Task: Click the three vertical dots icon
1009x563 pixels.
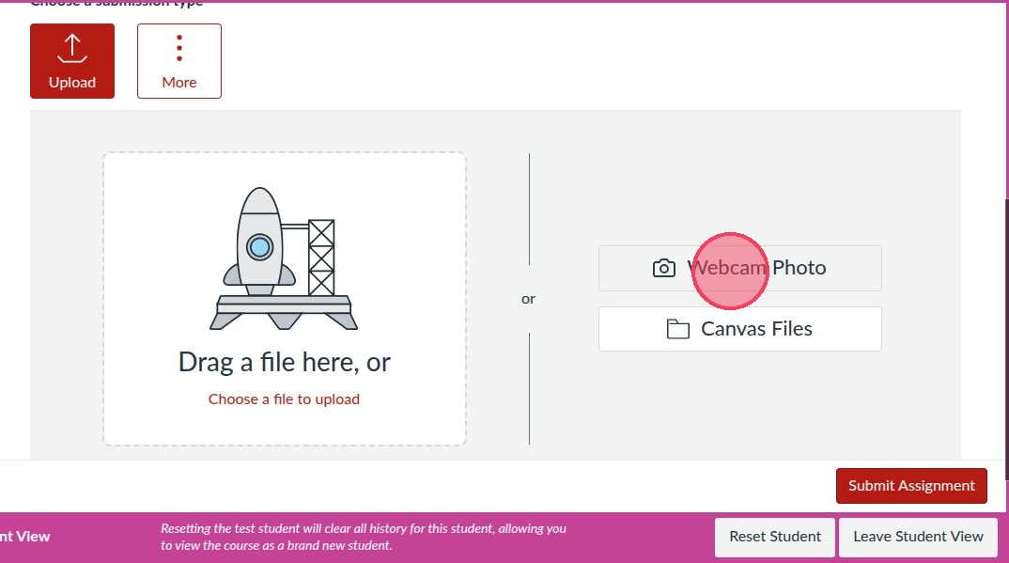Action: pos(179,48)
